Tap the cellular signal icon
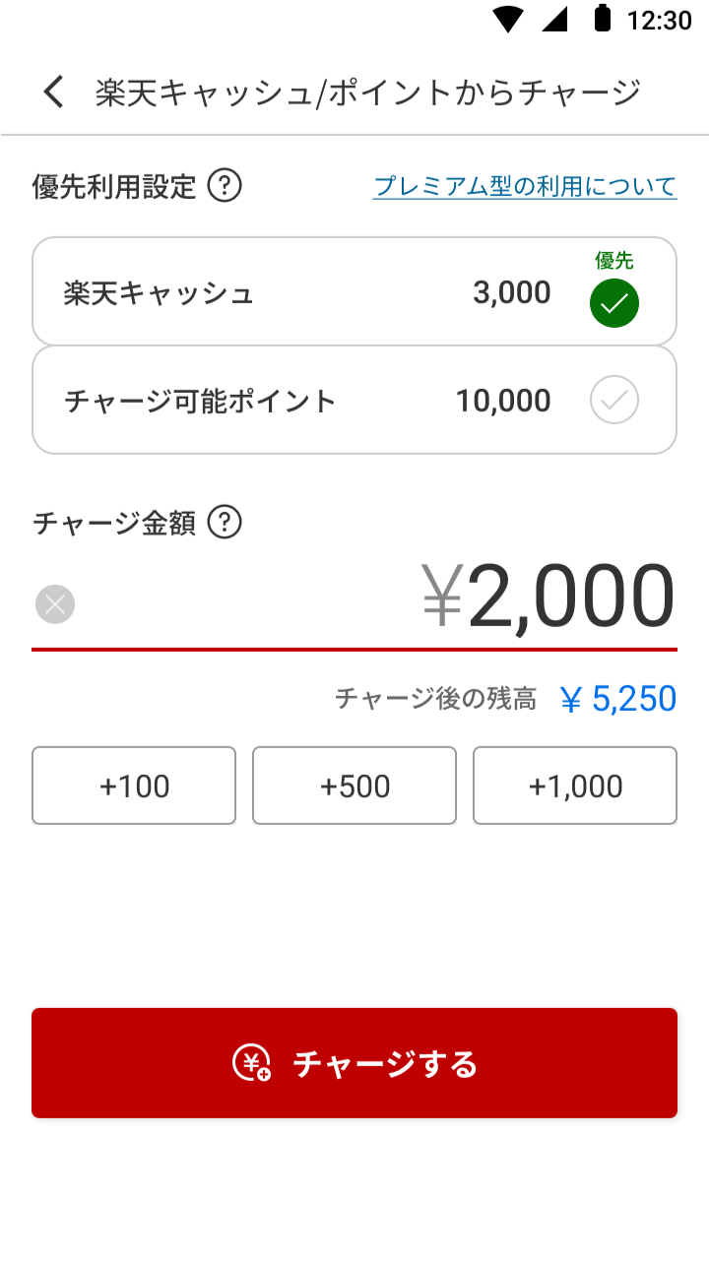The height and width of the screenshot is (1261, 710). [x=555, y=20]
